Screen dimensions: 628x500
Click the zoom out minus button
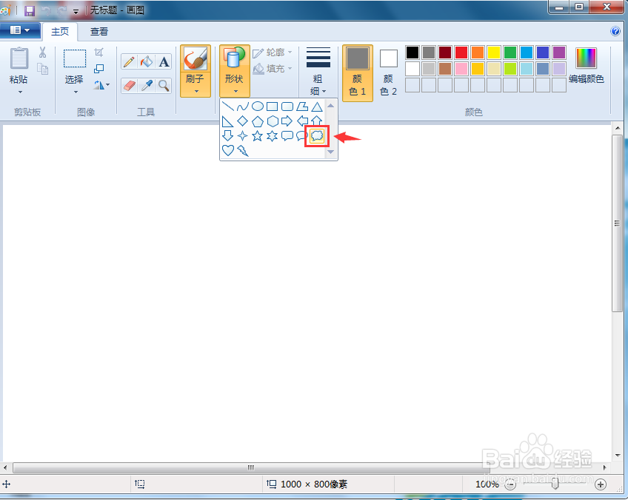pyautogui.click(x=510, y=484)
